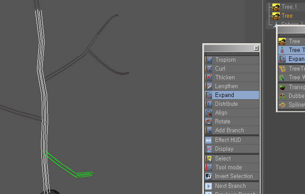The image size is (305, 194).
Task: Open the Tree entry in the right-side menu
Action: point(292,41)
